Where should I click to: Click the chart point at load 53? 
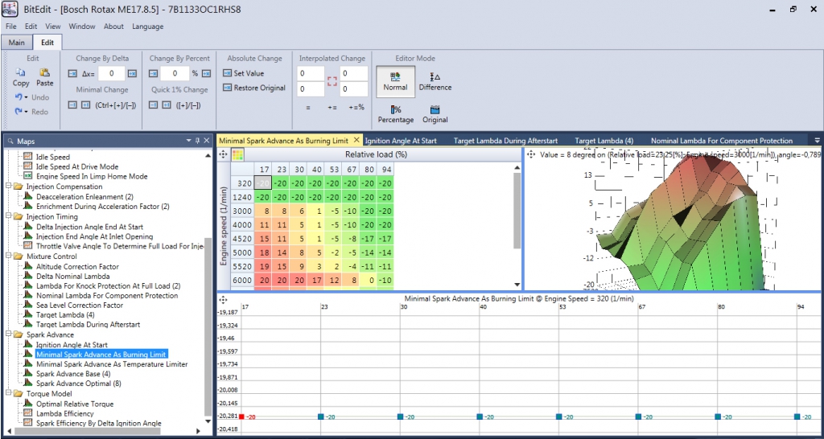click(559, 416)
